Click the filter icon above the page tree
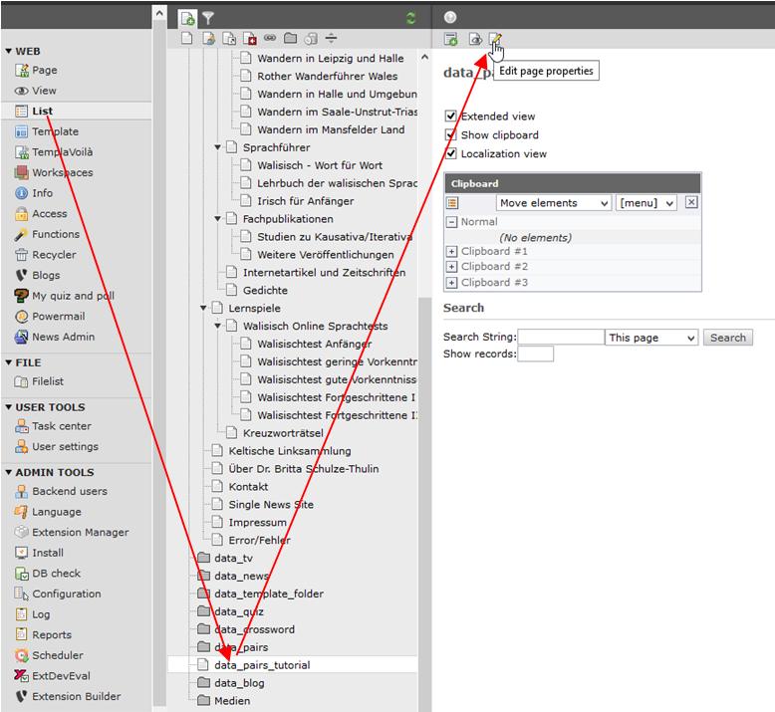This screenshot has width=775, height=712. tap(208, 18)
